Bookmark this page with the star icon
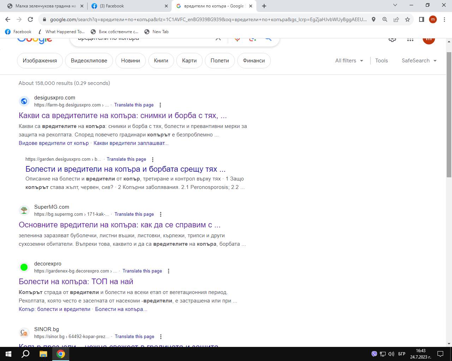This screenshot has height=361, width=452. 408,19
